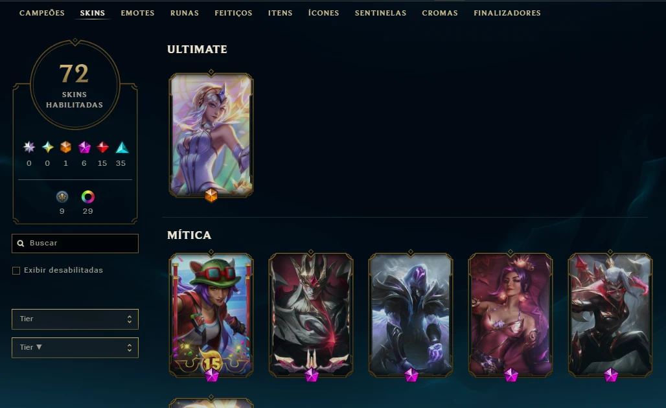Enable the Exibir desabilitadas checkbox
The width and height of the screenshot is (666, 408).
coord(16,271)
